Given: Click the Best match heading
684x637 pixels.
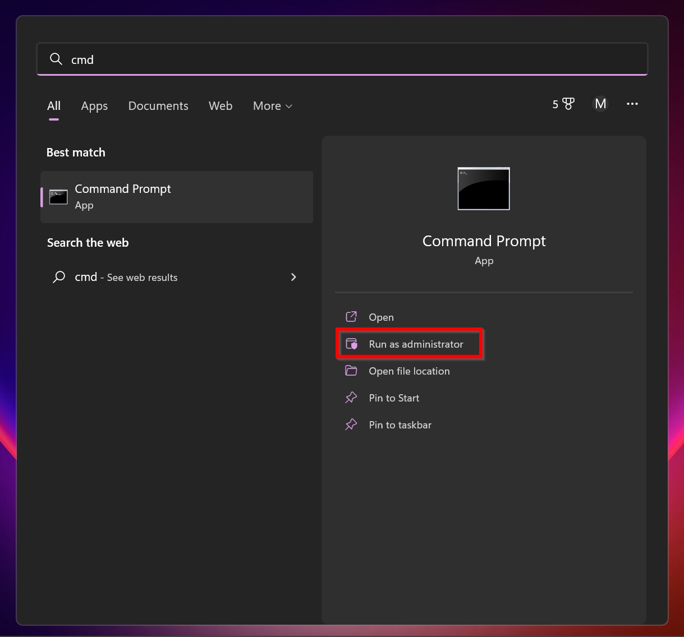Looking at the screenshot, I should [76, 153].
